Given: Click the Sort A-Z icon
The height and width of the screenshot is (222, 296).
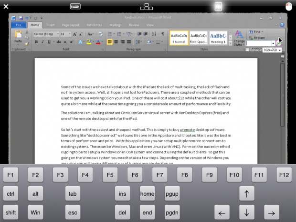Looking at the screenshot, I should pyautogui.click(x=154, y=34).
